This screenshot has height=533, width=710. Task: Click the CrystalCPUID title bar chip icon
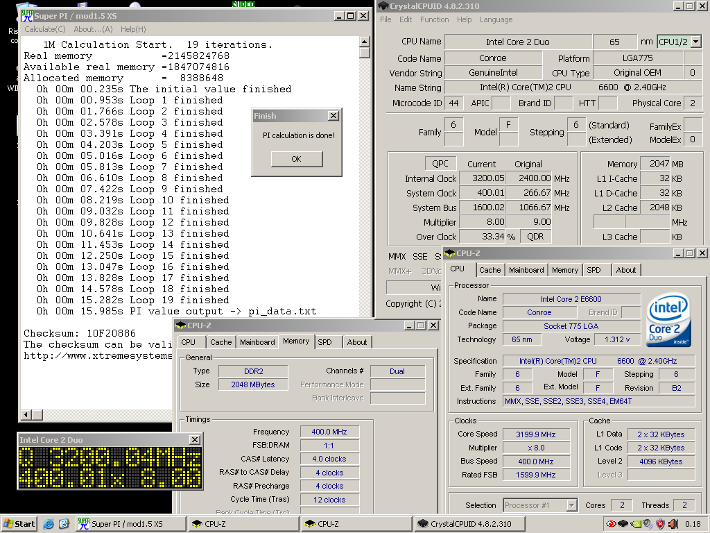pos(383,6)
